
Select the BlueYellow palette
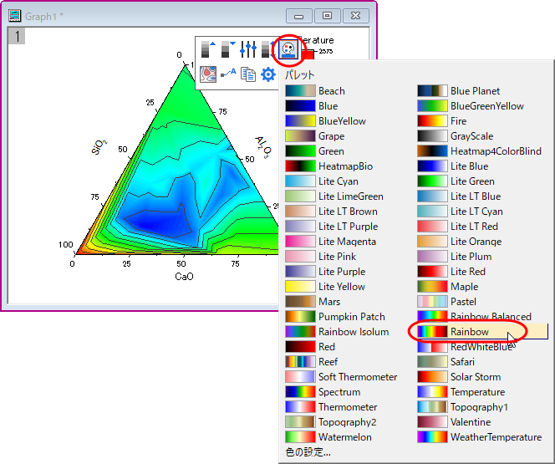[326, 121]
